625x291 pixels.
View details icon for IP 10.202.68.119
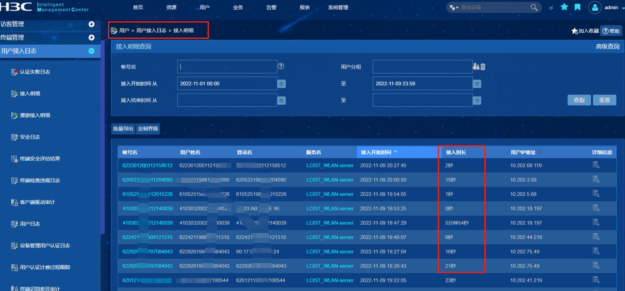click(596, 165)
